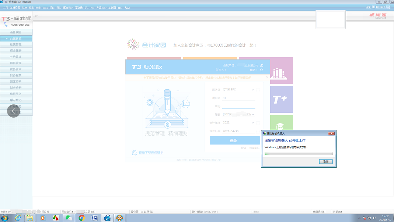Click the 操作日期 field 2021-04-30
Image resolution: width=394 pixels, height=222 pixels.
pos(238,131)
